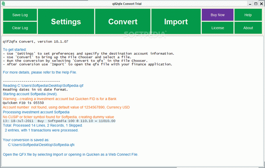This screenshot has height=168, width=265.
Task: Click the app icon in title bar
Action: (3, 4)
